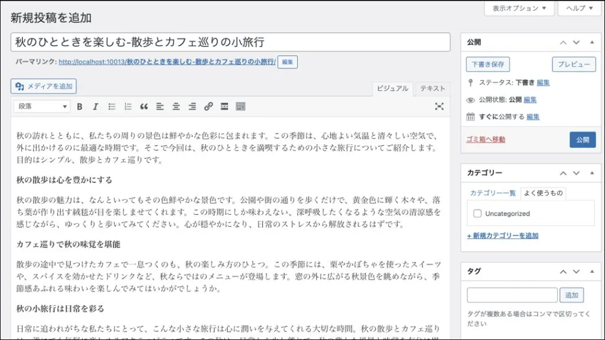Edit the ステータス status setting
Screen dimensions: 605x340
[x=543, y=83]
